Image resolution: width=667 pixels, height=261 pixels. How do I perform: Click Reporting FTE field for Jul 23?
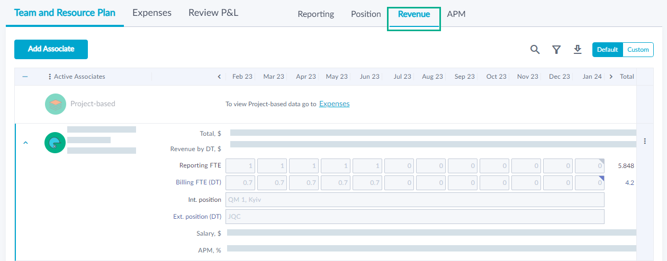coord(400,165)
